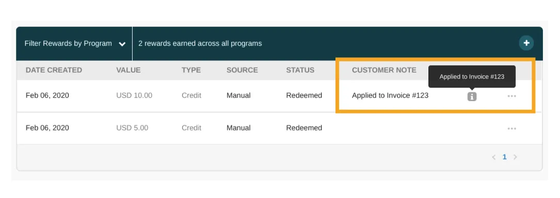Click the chevron next to Filter Rewards

[x=122, y=44]
